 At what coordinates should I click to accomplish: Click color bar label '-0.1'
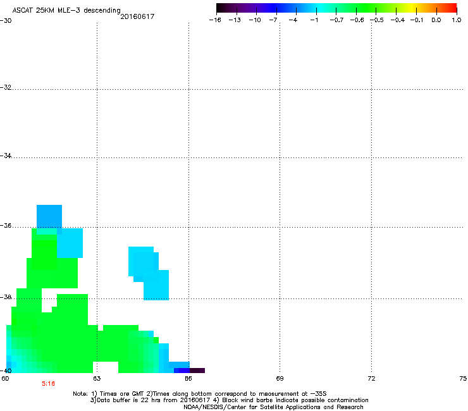tap(417, 20)
